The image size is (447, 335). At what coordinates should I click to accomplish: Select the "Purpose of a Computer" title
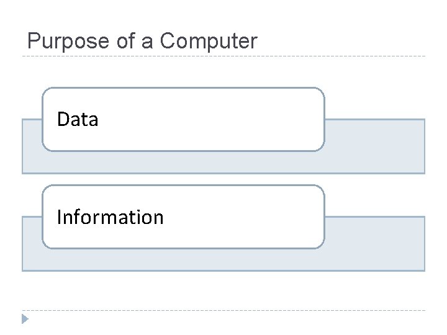142,41
